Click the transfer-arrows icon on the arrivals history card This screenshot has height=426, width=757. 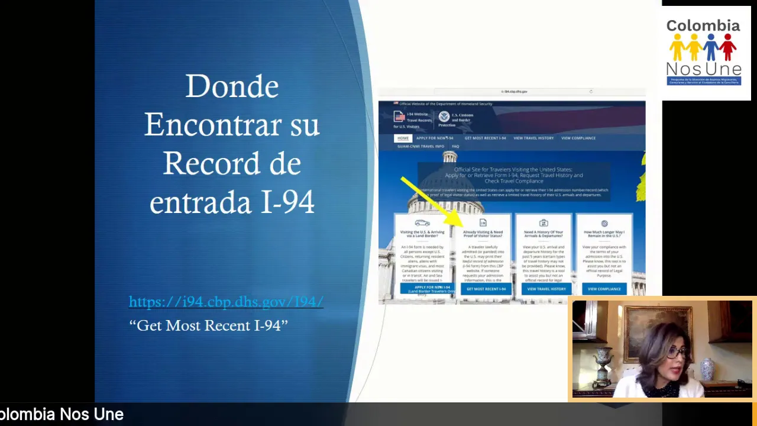point(544,223)
